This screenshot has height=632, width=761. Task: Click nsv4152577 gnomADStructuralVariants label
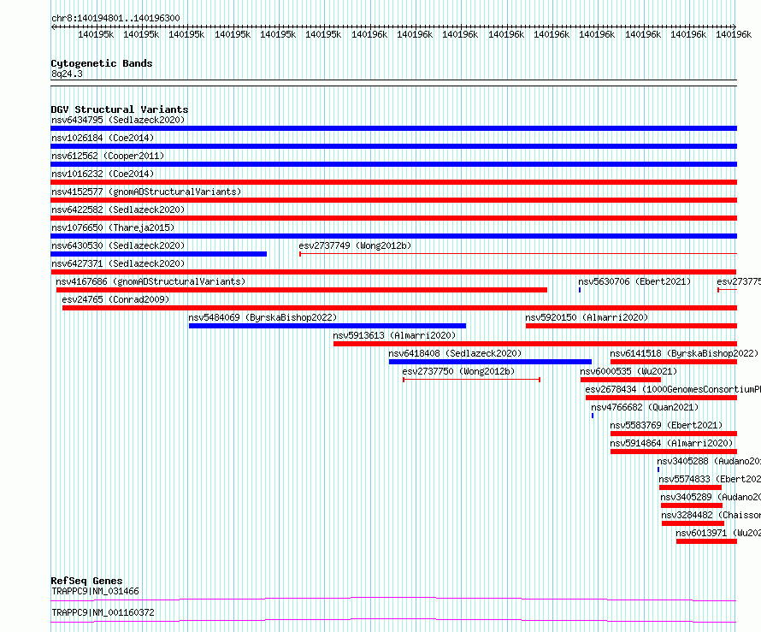coord(146,192)
